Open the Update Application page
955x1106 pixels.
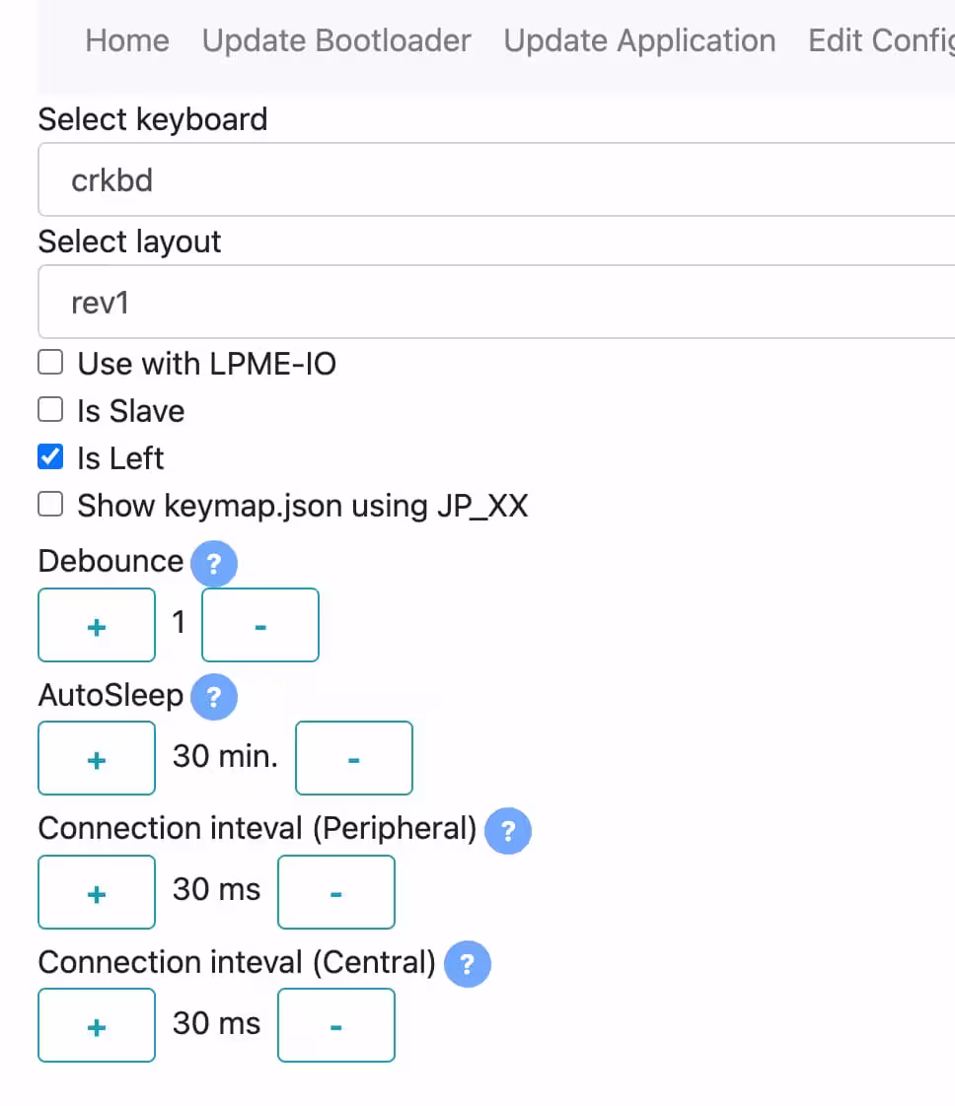point(639,41)
